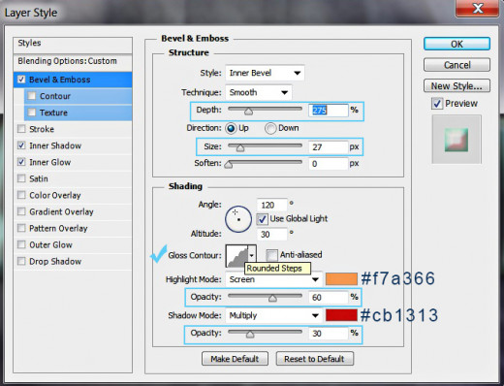Open the Gloss Contour picker arrow

[x=252, y=256]
